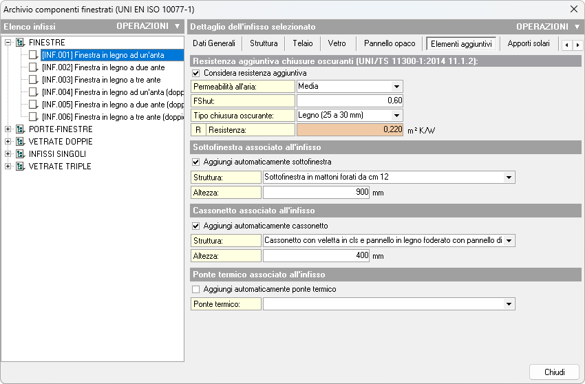Click the VETRATE TRIPLE category icon
The image size is (585, 384).
click(20, 167)
